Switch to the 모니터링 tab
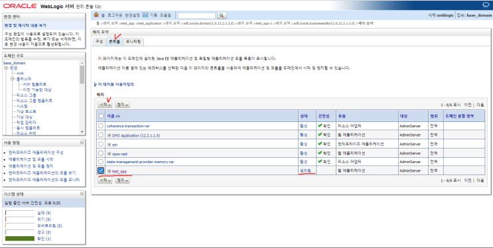 pyautogui.click(x=133, y=42)
